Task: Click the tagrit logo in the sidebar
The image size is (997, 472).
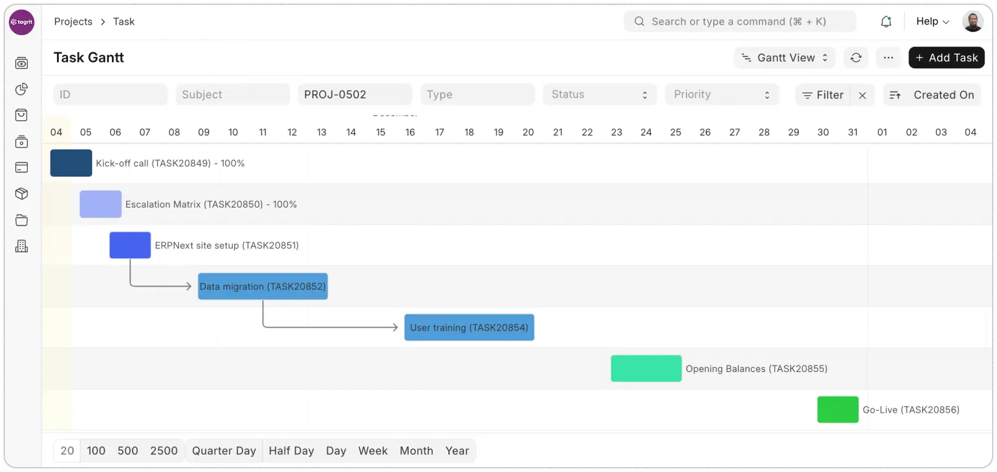Action: click(22, 22)
